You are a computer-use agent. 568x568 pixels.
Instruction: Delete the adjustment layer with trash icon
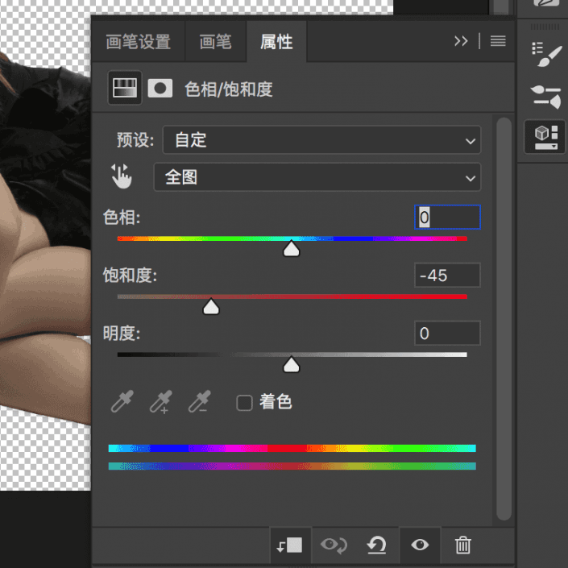click(x=463, y=545)
